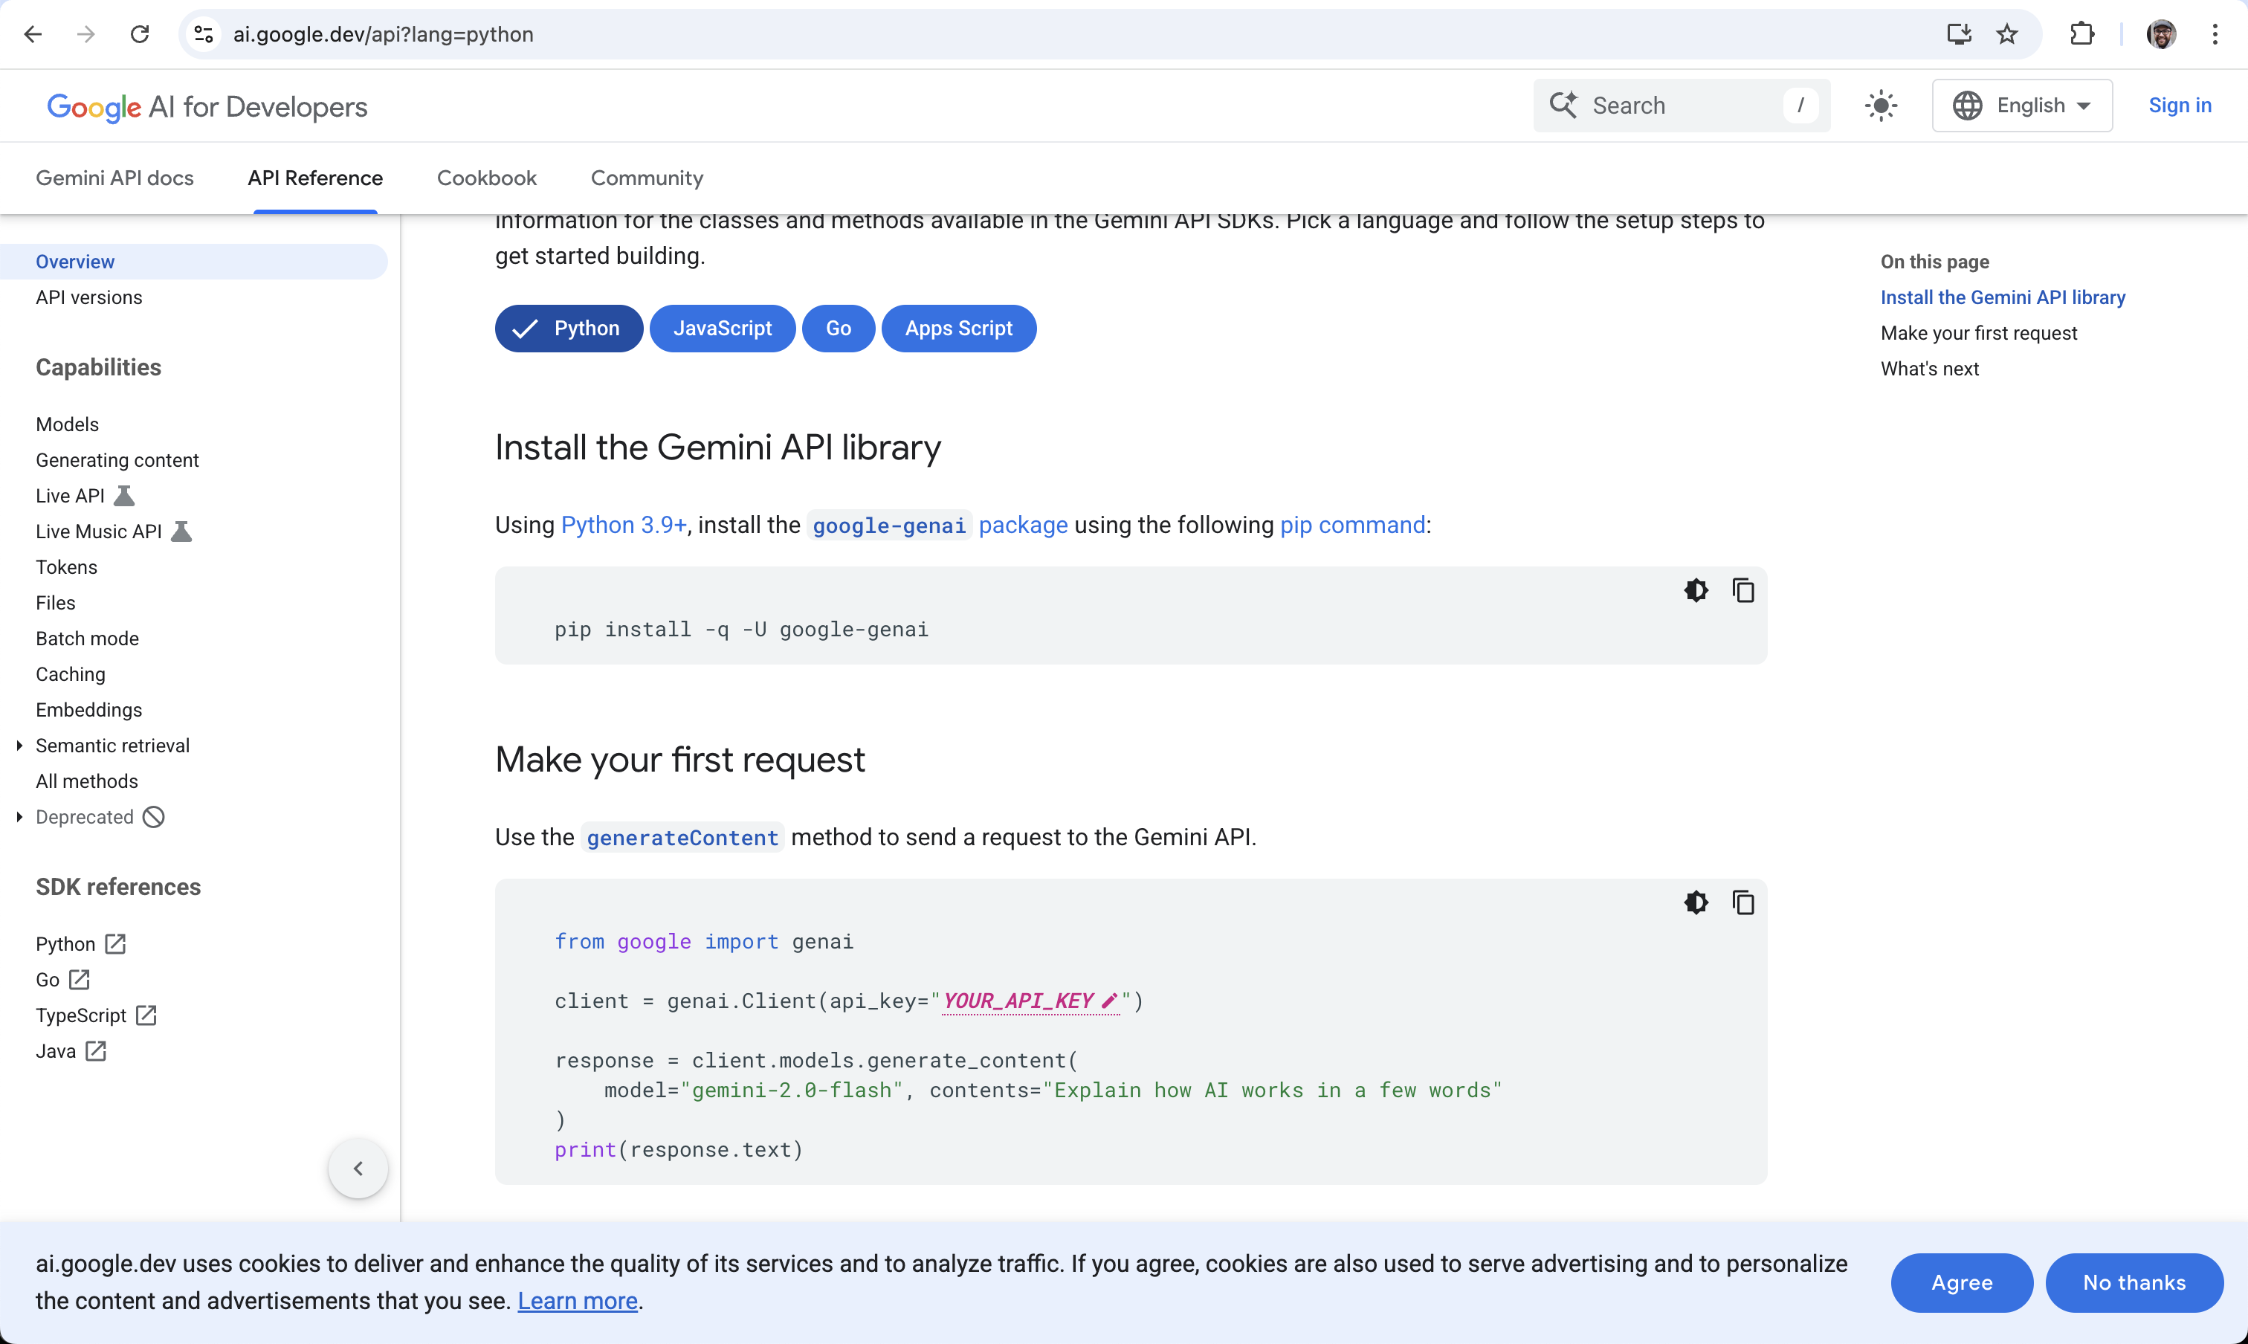
Task: Focus the Search input field
Action: [x=1681, y=105]
